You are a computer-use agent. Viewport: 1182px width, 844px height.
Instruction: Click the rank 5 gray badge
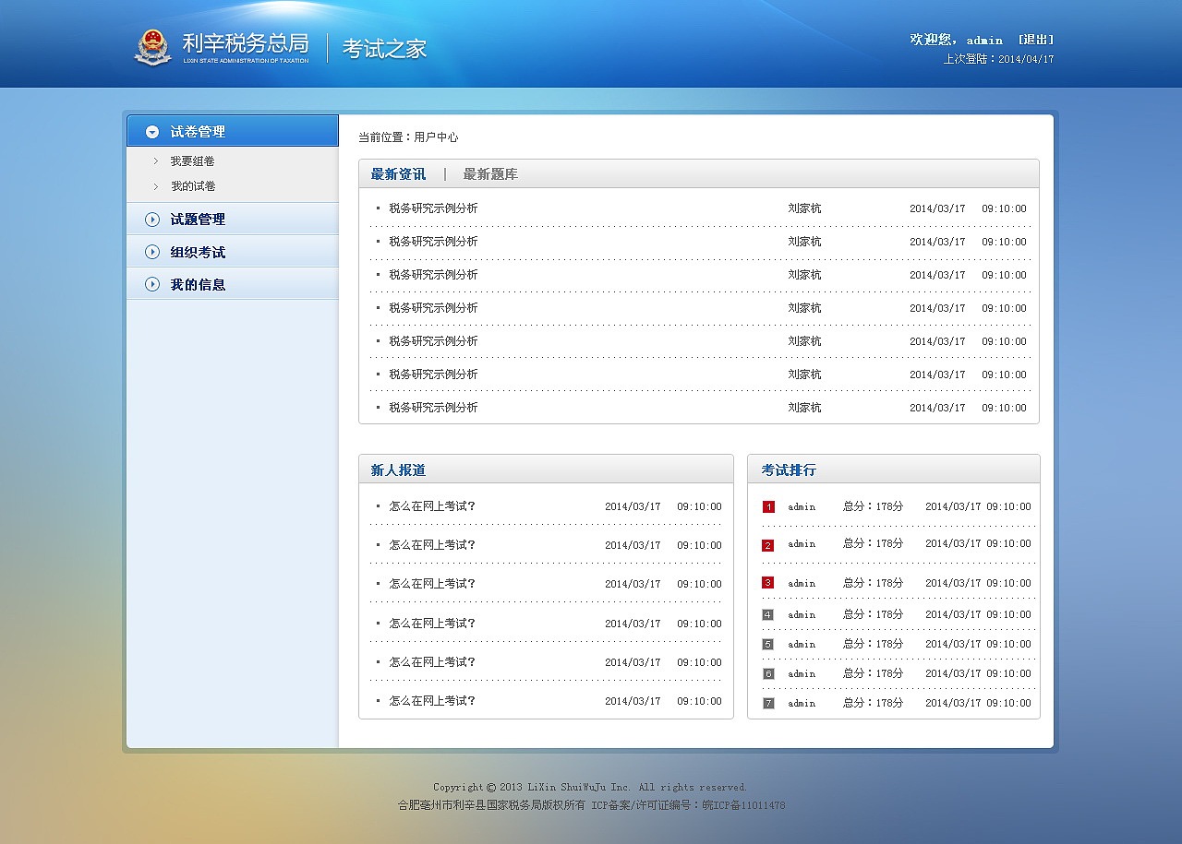[768, 644]
